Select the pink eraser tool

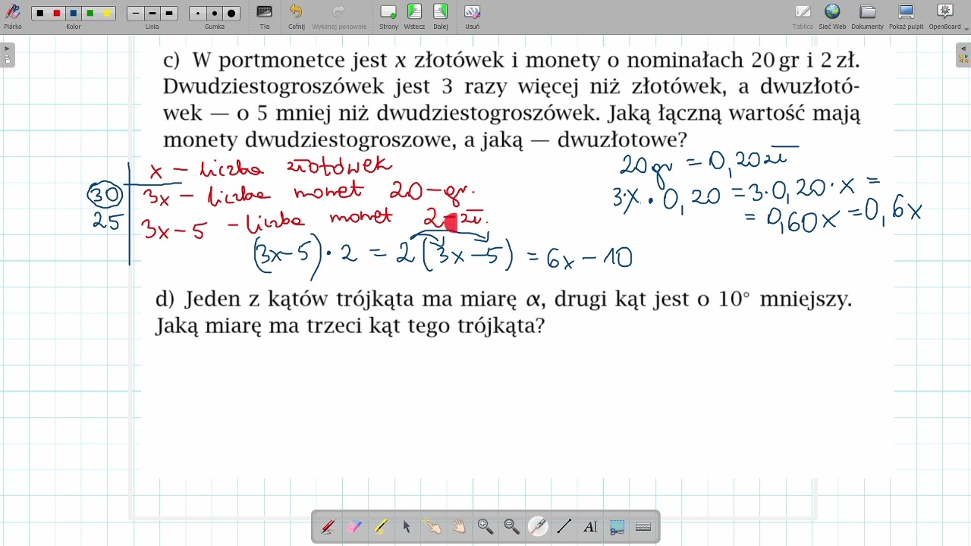[354, 526]
